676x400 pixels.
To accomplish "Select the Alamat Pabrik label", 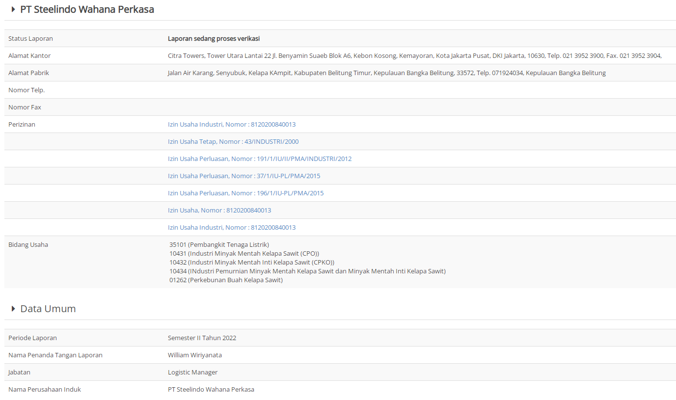I will 29,73.
